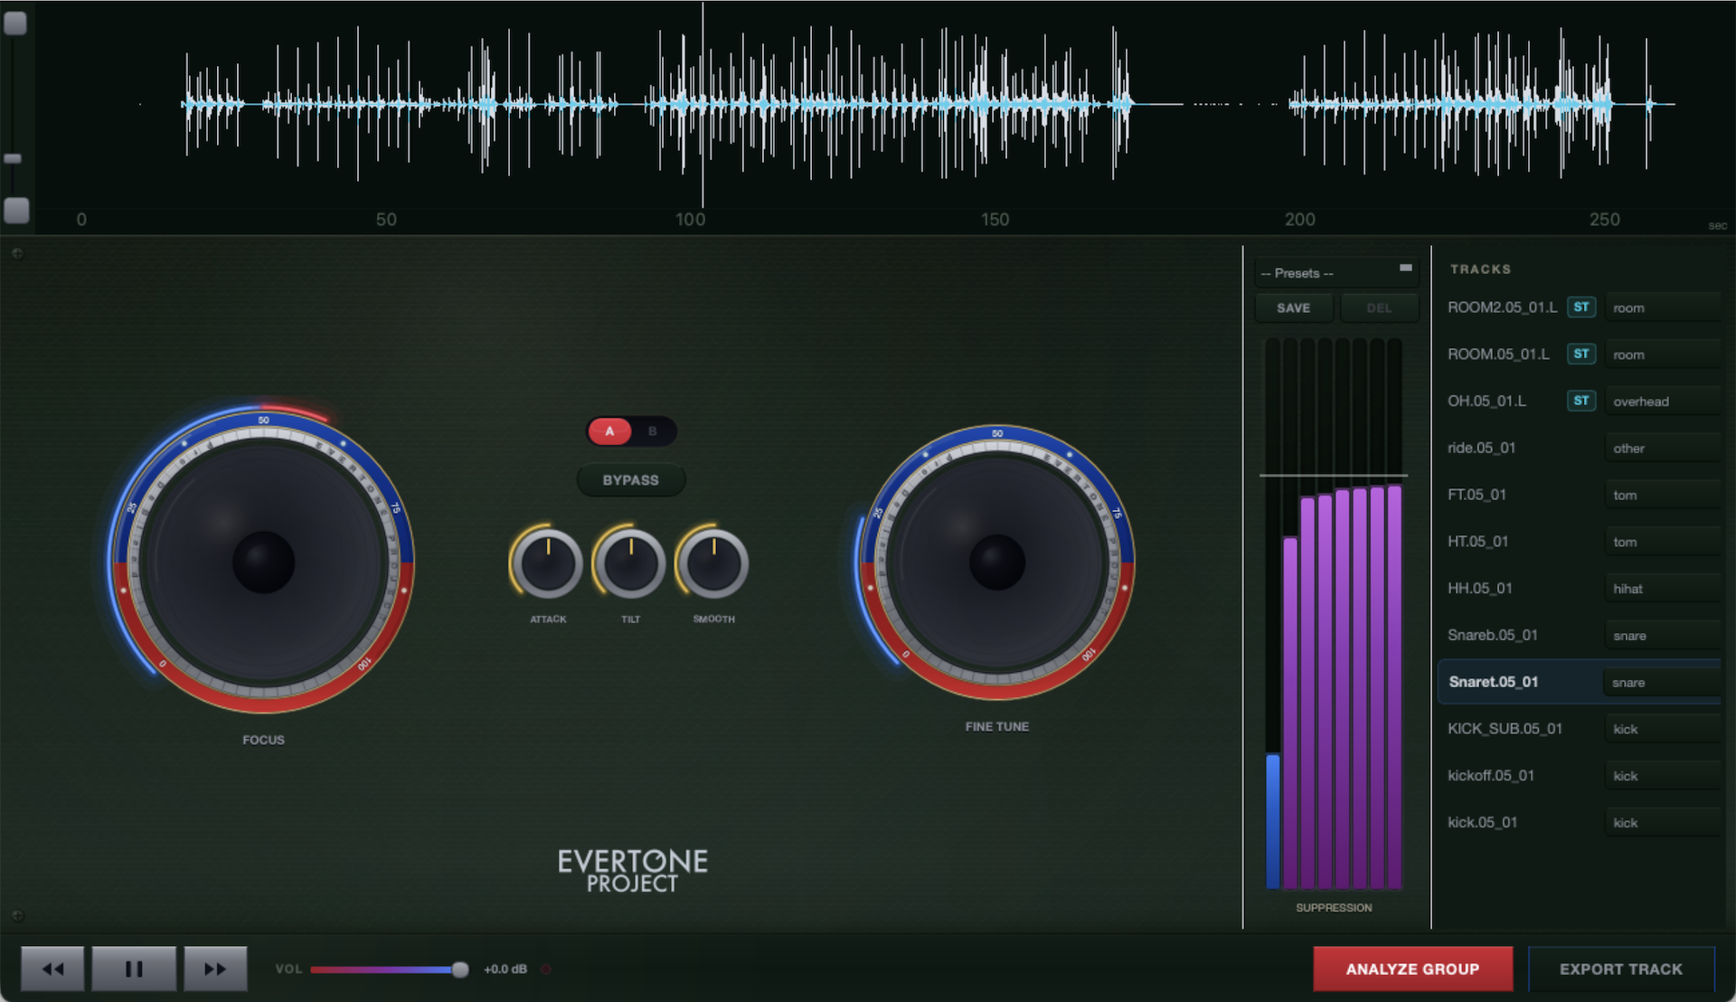Image resolution: width=1736 pixels, height=1002 pixels.
Task: Toggle stereo ST badge on OH.05_01.L
Action: tap(1581, 401)
